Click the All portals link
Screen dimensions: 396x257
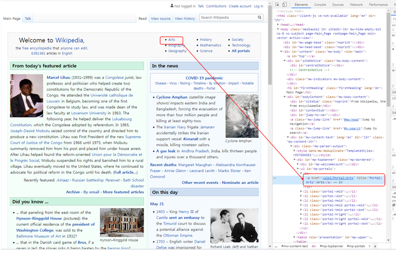[x=241, y=51]
